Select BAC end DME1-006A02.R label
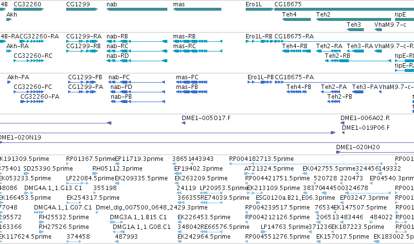414x244 pixels. coord(365,118)
